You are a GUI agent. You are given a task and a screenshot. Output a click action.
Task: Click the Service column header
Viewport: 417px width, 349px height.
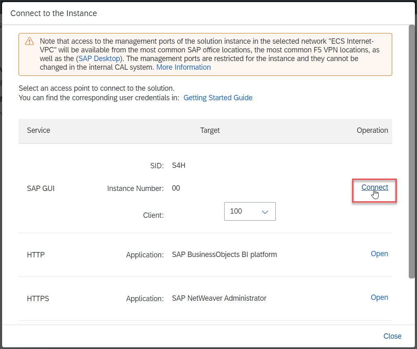(x=38, y=130)
